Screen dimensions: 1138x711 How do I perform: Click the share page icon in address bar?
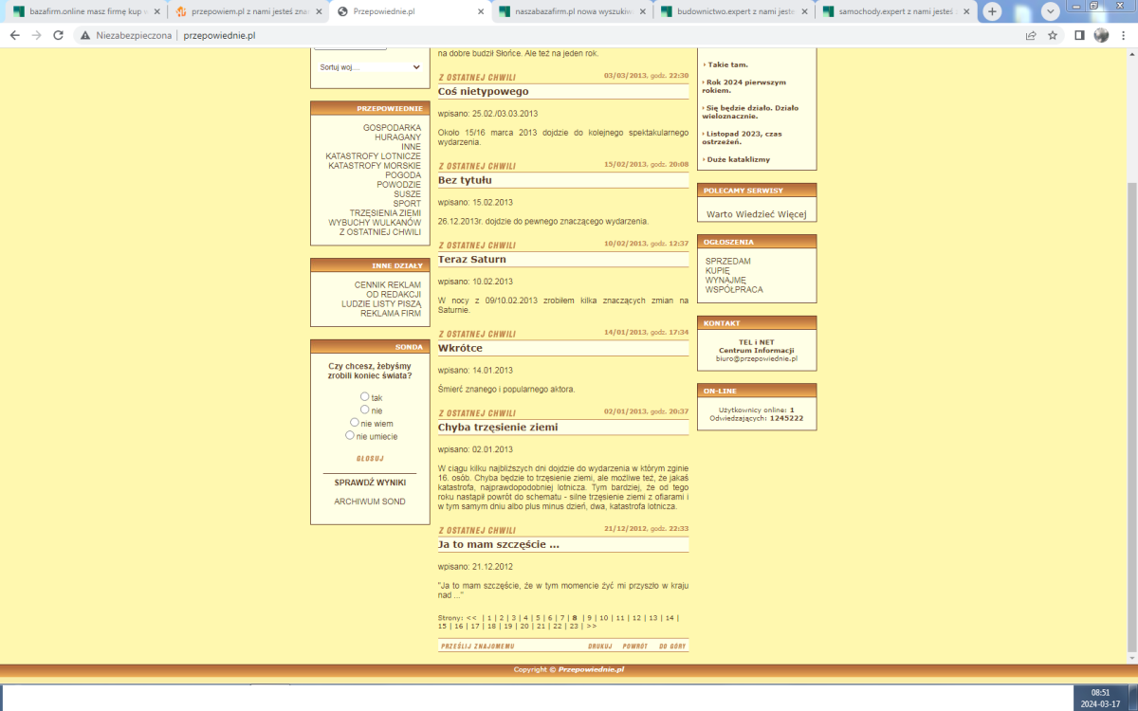coord(1031,35)
